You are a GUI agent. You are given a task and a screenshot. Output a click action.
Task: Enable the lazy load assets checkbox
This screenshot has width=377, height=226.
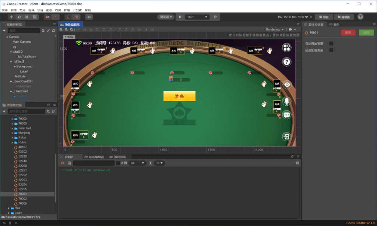331,50
